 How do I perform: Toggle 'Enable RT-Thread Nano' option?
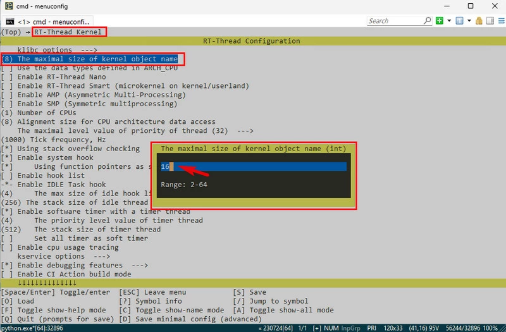click(54, 77)
